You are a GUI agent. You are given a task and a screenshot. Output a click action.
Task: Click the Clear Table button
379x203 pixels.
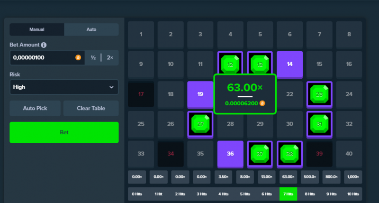[x=91, y=109]
